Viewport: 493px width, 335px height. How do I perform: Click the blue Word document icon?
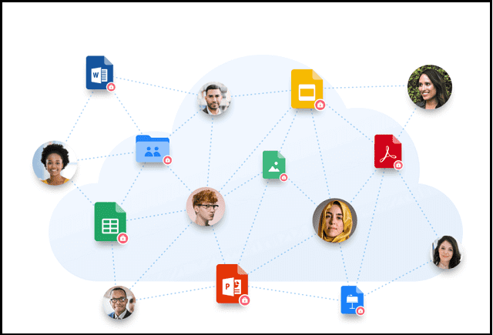[99, 72]
